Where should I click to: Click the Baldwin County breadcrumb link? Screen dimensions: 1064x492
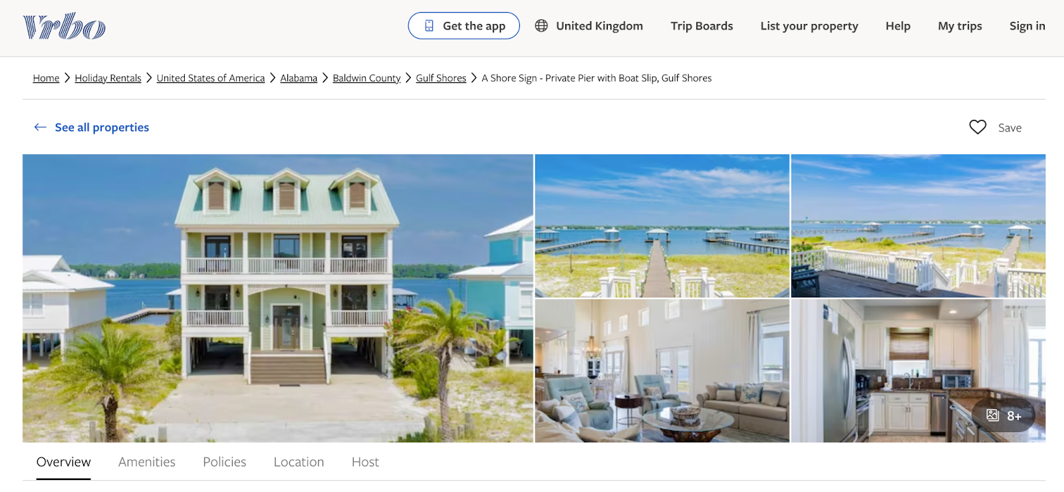click(x=366, y=78)
